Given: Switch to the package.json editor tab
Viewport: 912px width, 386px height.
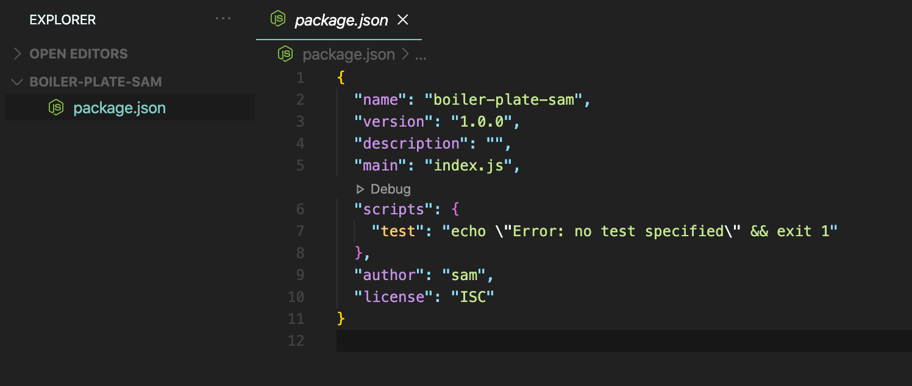Looking at the screenshot, I should coord(341,19).
